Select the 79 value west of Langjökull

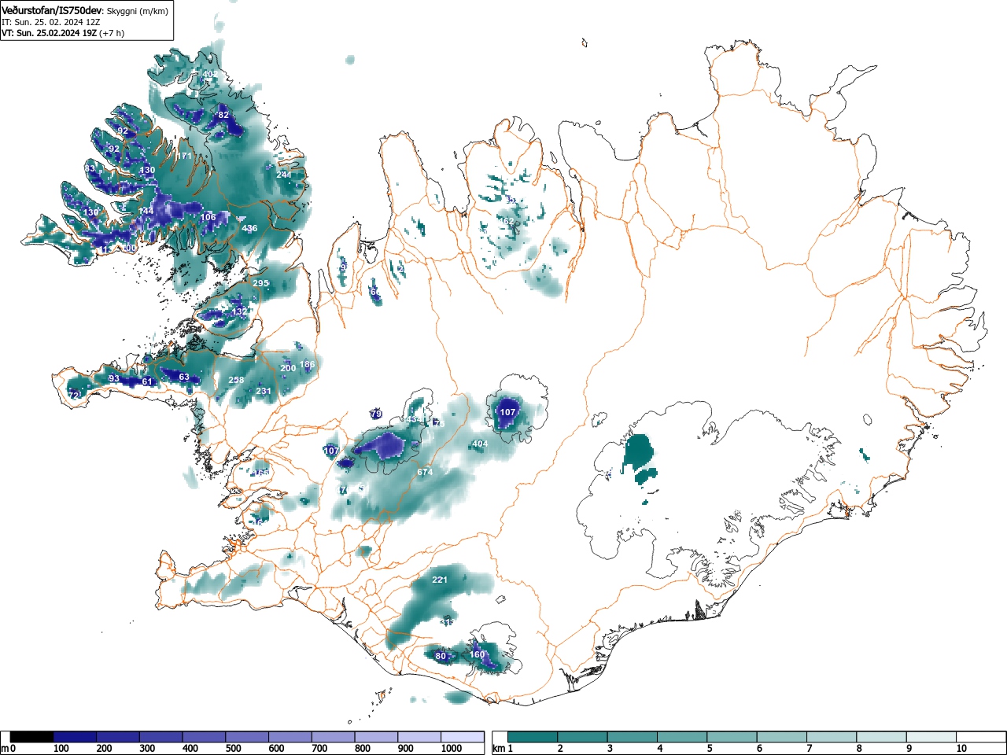(376, 414)
